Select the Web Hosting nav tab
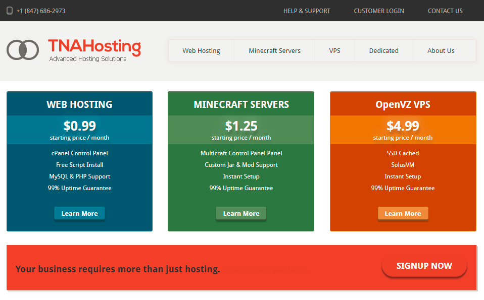Viewport: 484px width, 300px height. [201, 50]
